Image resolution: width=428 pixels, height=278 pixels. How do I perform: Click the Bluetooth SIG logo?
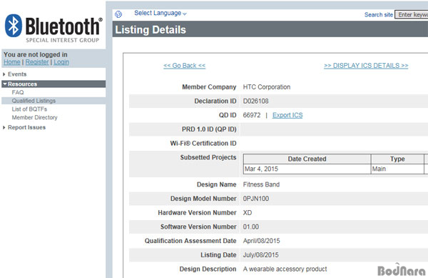53,29
